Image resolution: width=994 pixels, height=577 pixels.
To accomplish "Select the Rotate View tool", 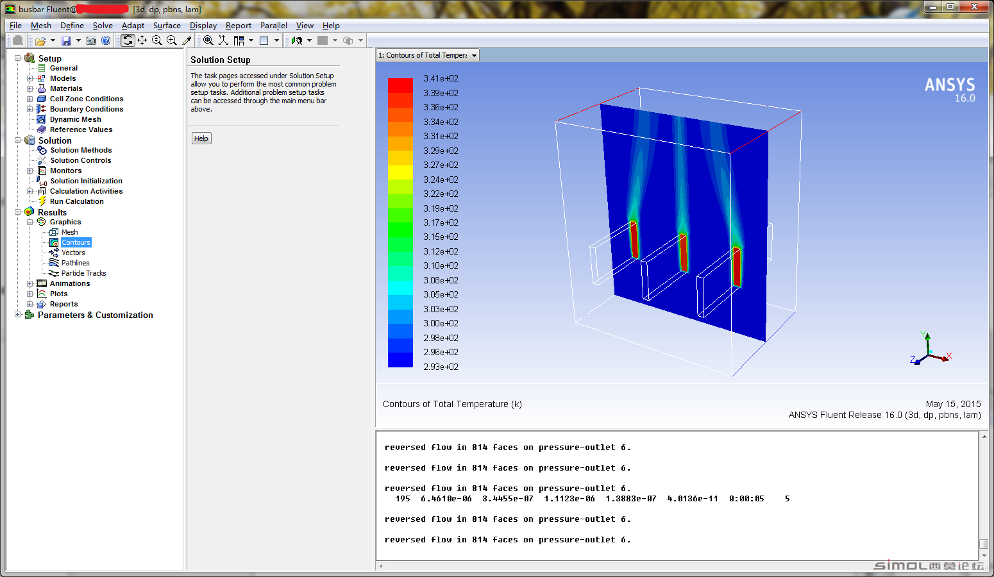I will point(128,40).
